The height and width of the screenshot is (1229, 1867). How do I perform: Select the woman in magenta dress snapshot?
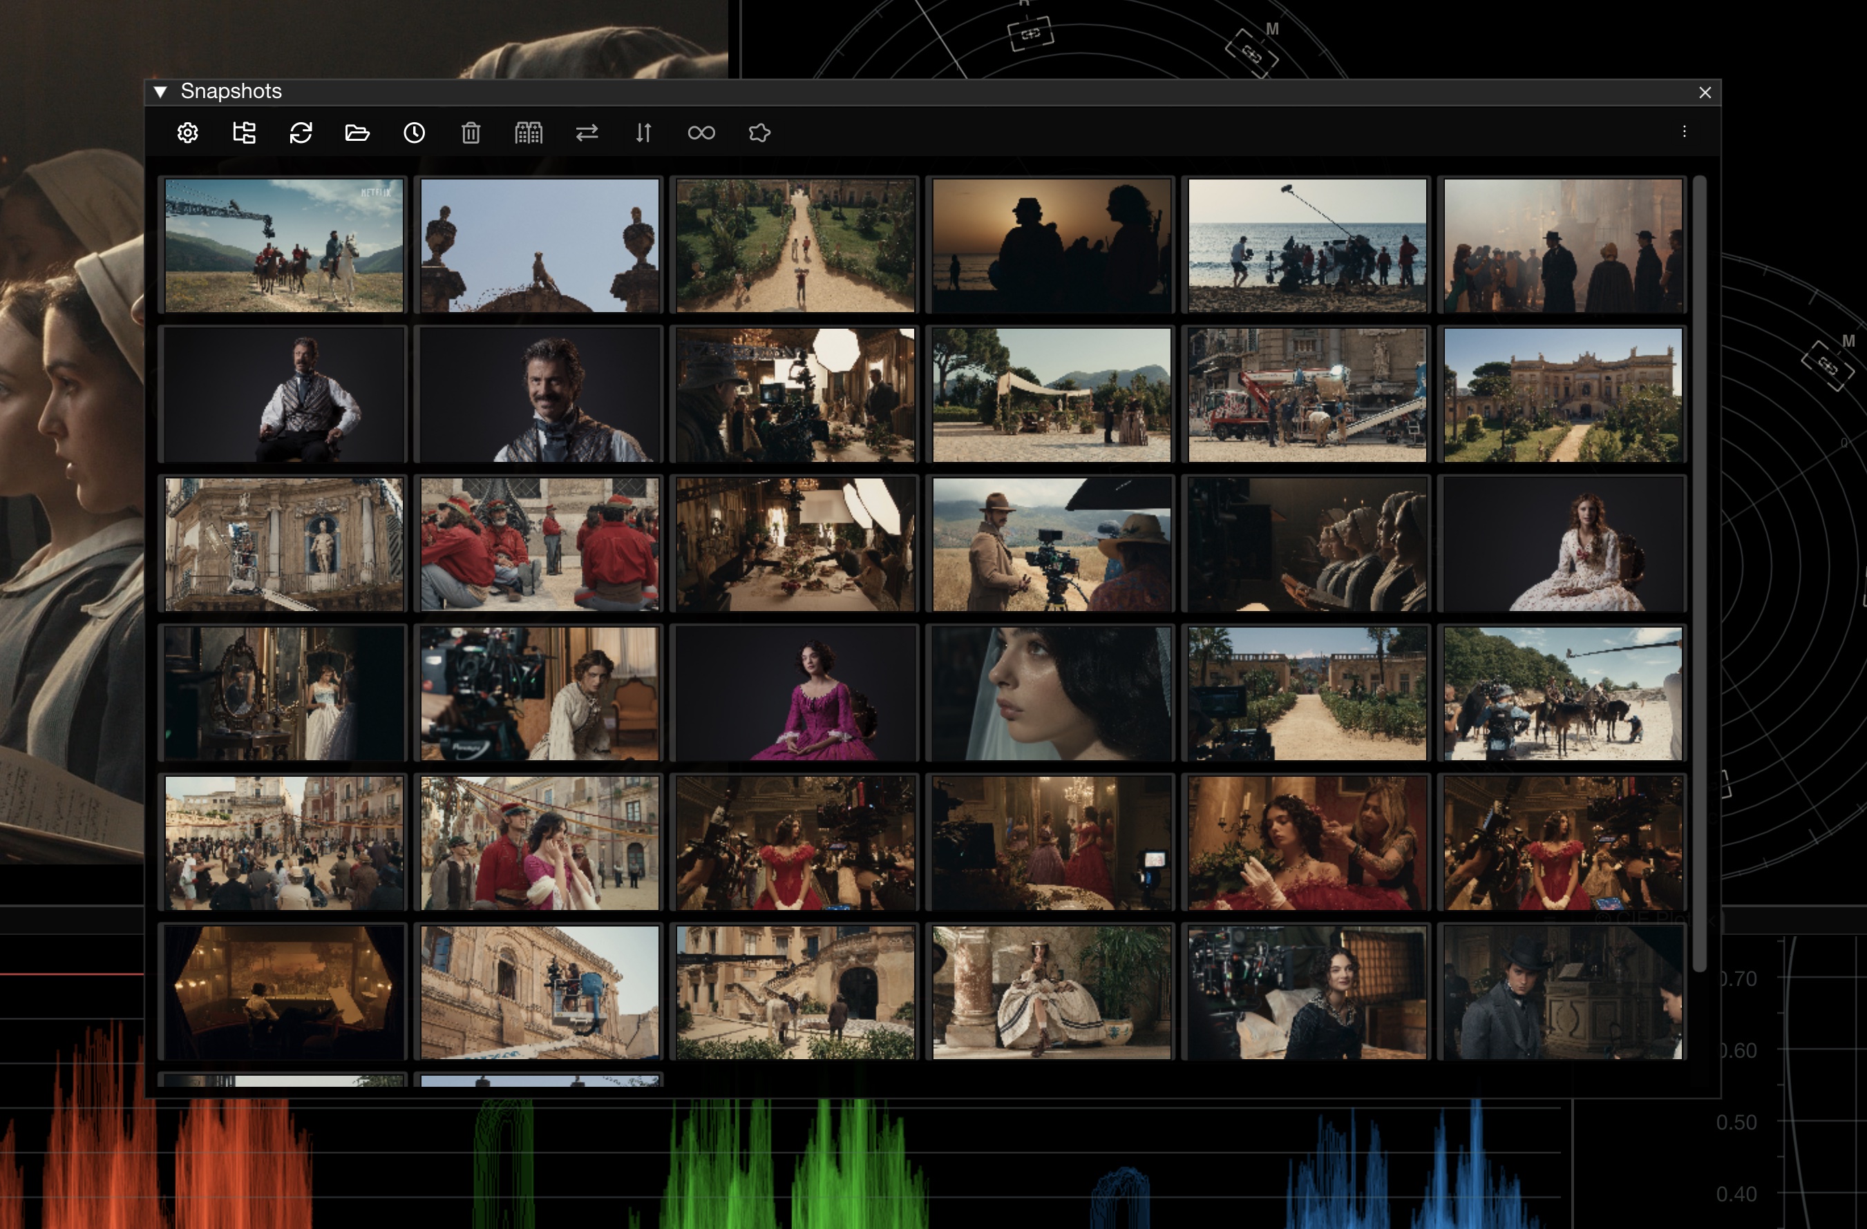point(795,693)
